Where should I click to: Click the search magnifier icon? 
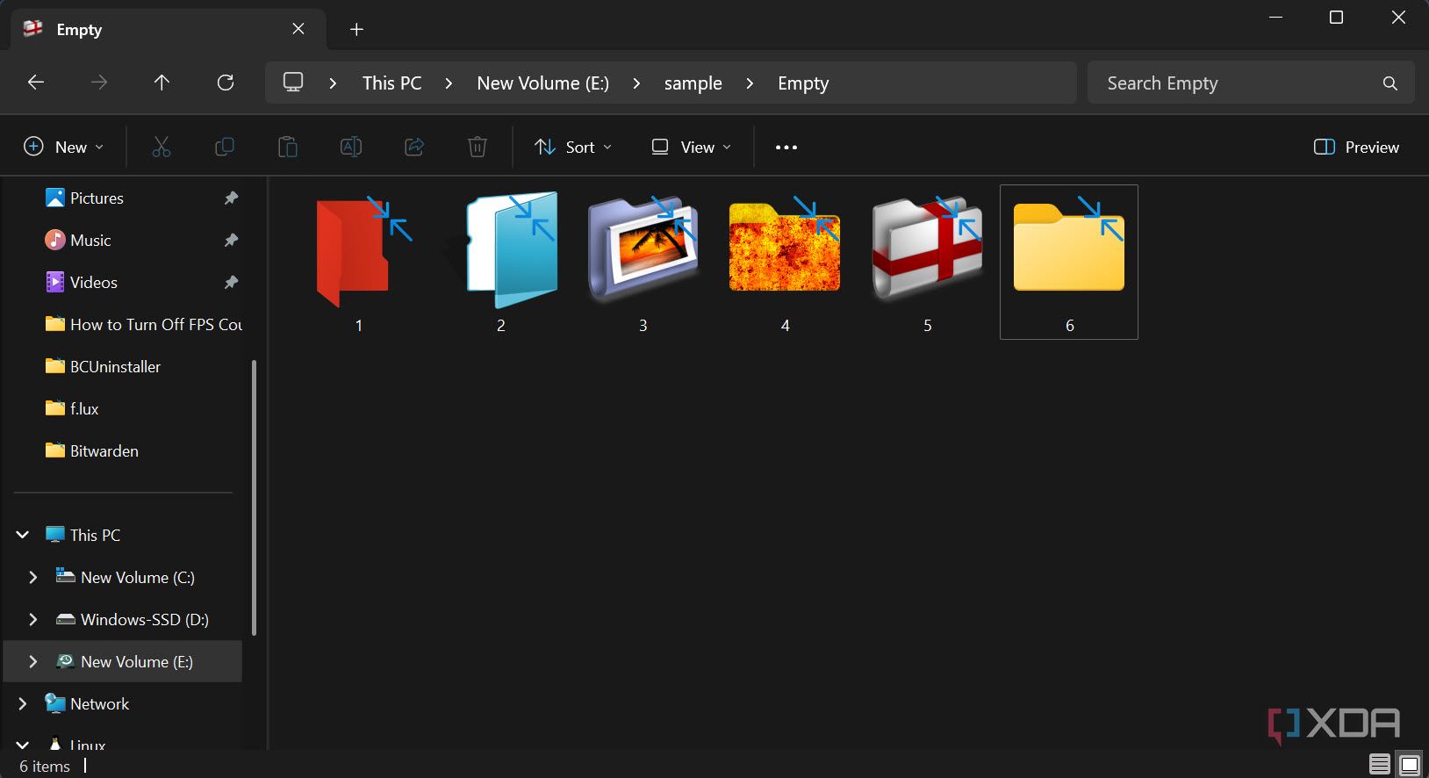pyautogui.click(x=1390, y=83)
